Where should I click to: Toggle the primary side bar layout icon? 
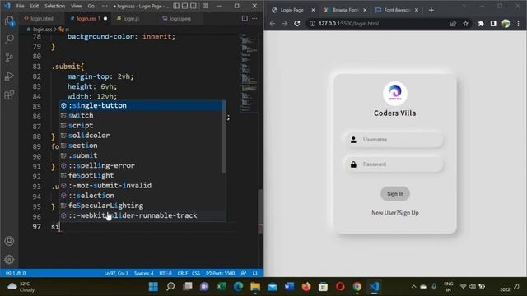(176, 6)
